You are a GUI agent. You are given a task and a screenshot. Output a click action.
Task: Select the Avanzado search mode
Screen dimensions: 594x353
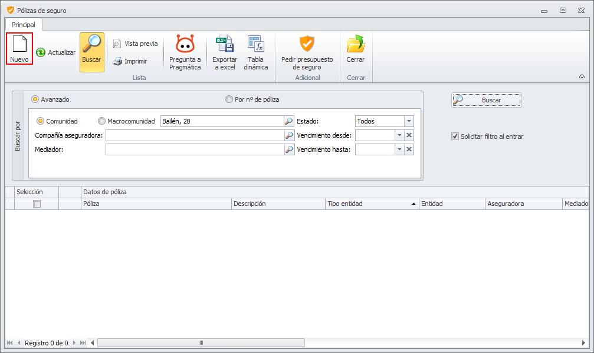tap(50, 99)
